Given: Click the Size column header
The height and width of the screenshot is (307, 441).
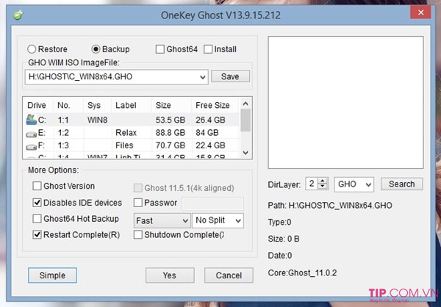Looking at the screenshot, I should (163, 106).
